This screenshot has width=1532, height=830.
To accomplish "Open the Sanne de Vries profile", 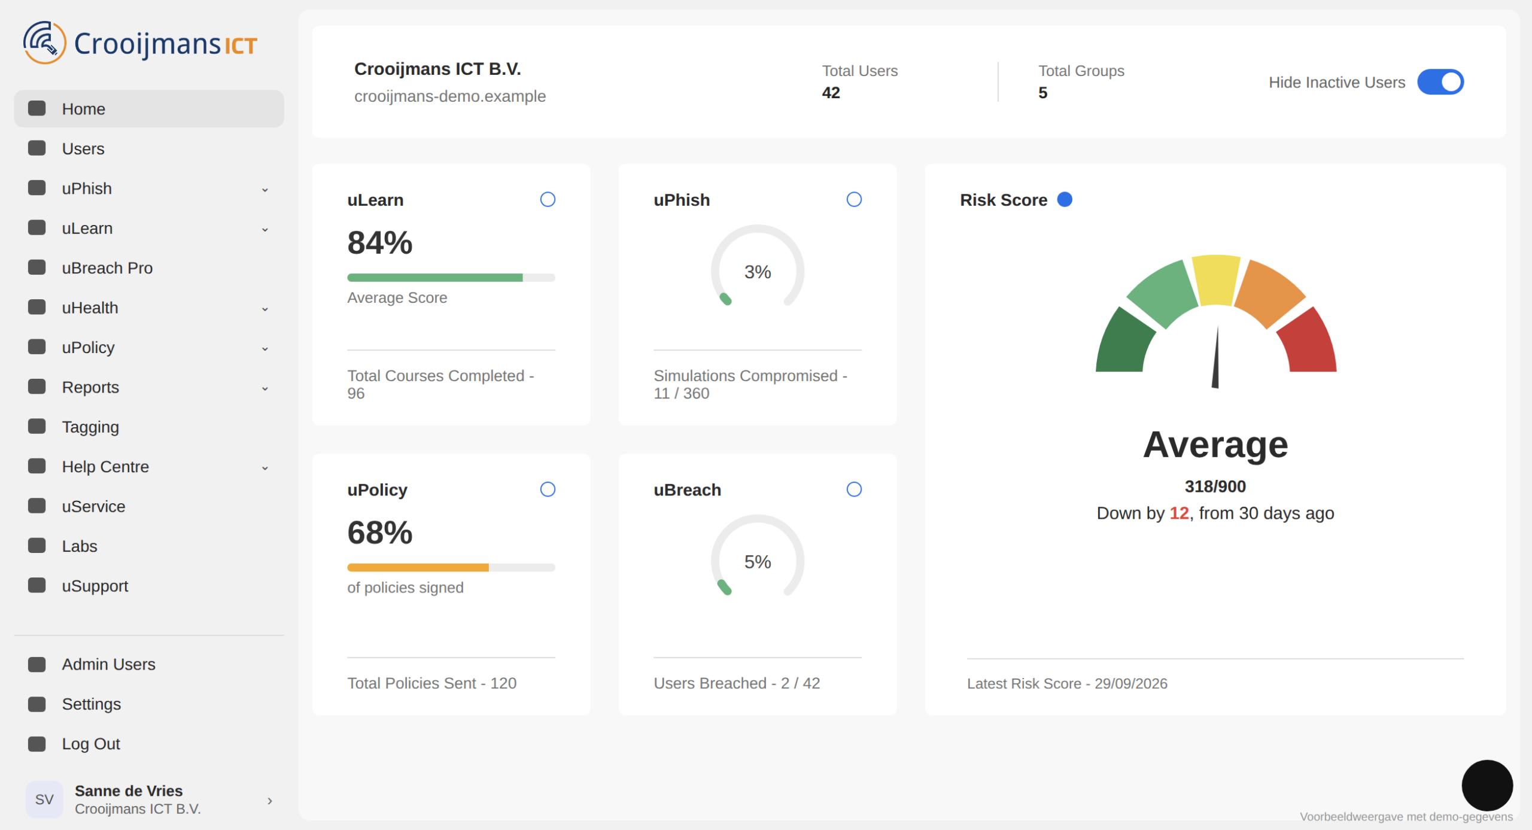I will tap(149, 799).
